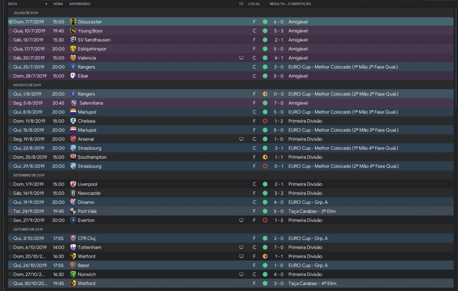Click the Port Vale club crest
458x291 pixels.
(73, 211)
